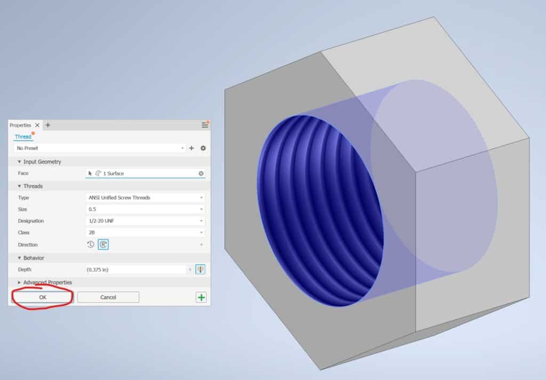Set left-hand thread direction

(x=91, y=244)
